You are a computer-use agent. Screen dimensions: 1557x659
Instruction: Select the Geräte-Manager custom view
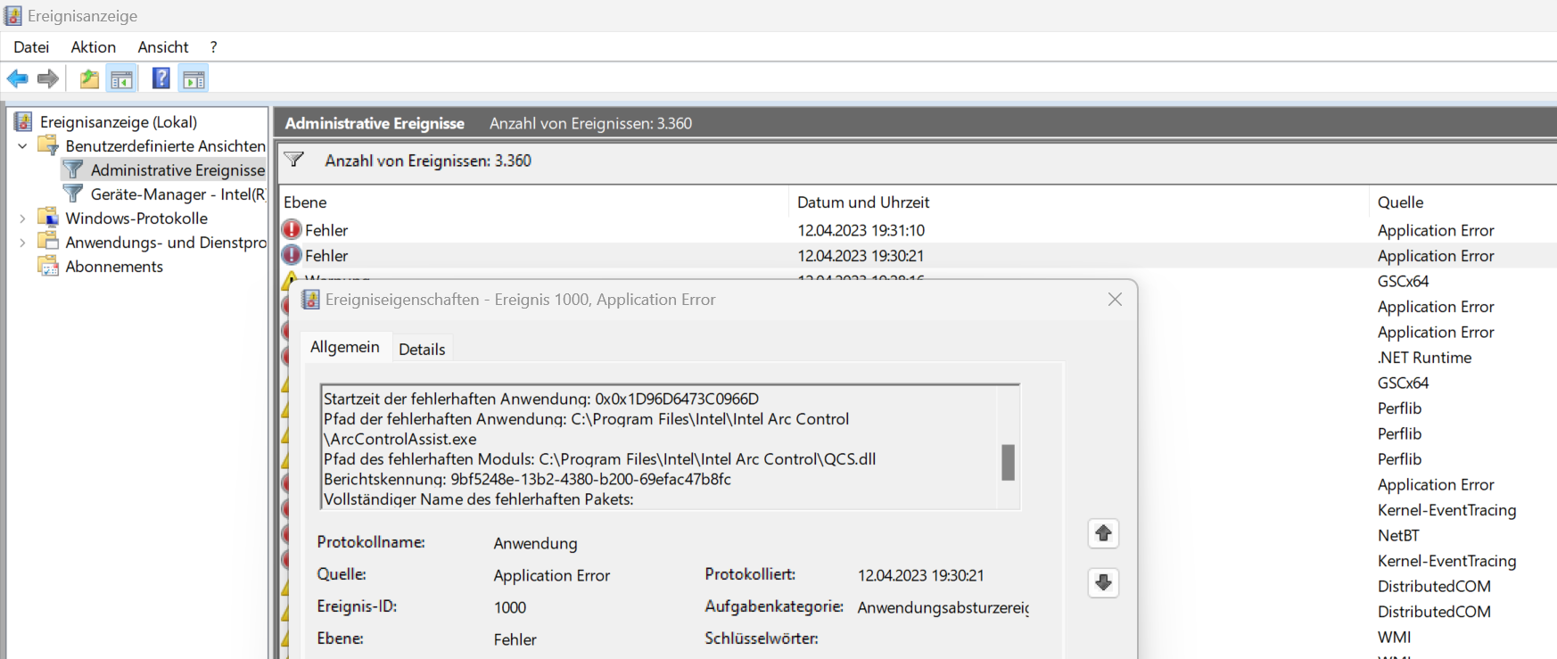[177, 194]
